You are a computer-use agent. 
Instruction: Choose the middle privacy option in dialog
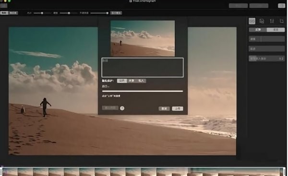[132, 81]
